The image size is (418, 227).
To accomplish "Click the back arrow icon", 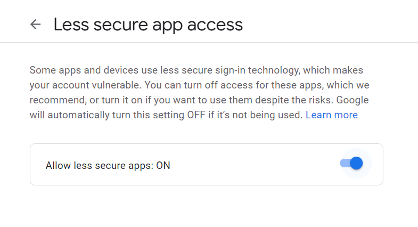I will (36, 24).
